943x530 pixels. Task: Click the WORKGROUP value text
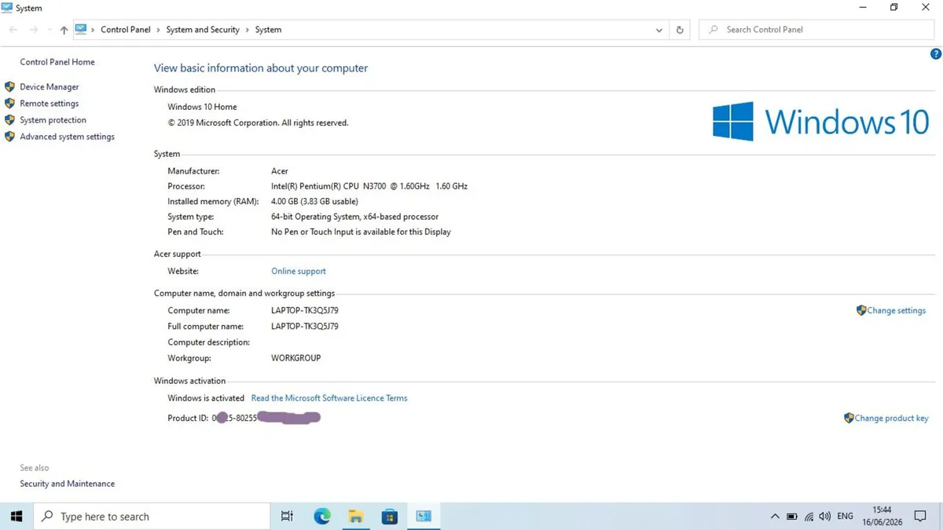296,358
